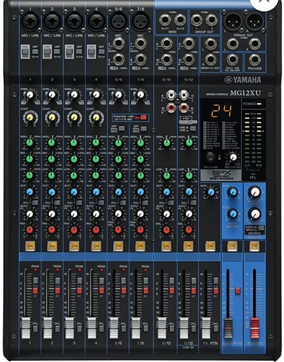
Task: Toggle the HPF switch on channel 5/6
Action: coord(122,128)
